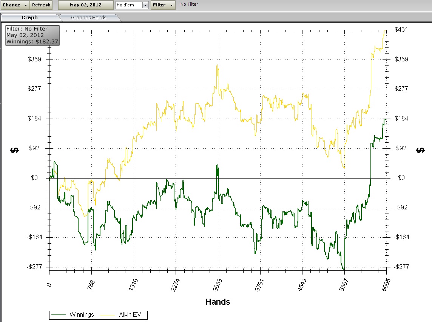Click the Refresh button
The width and height of the screenshot is (432, 322).
(x=41, y=5)
